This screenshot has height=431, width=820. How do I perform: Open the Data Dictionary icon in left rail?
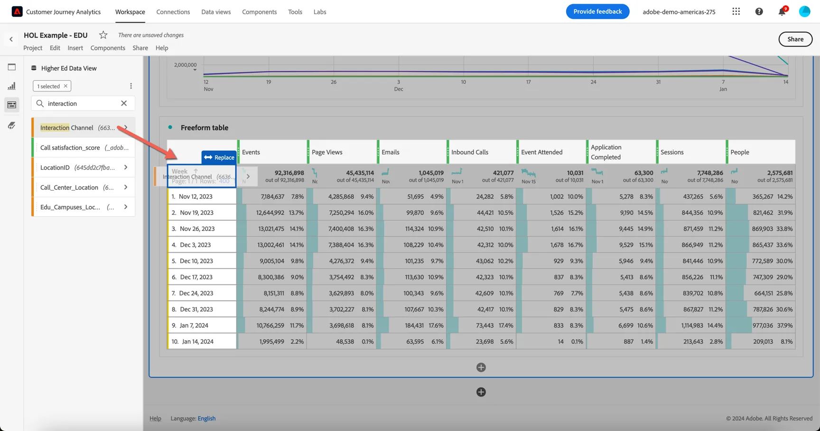click(x=12, y=125)
